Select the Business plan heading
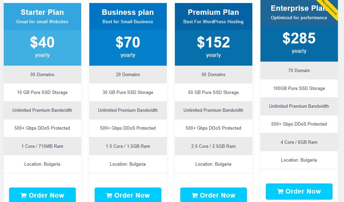 [128, 12]
